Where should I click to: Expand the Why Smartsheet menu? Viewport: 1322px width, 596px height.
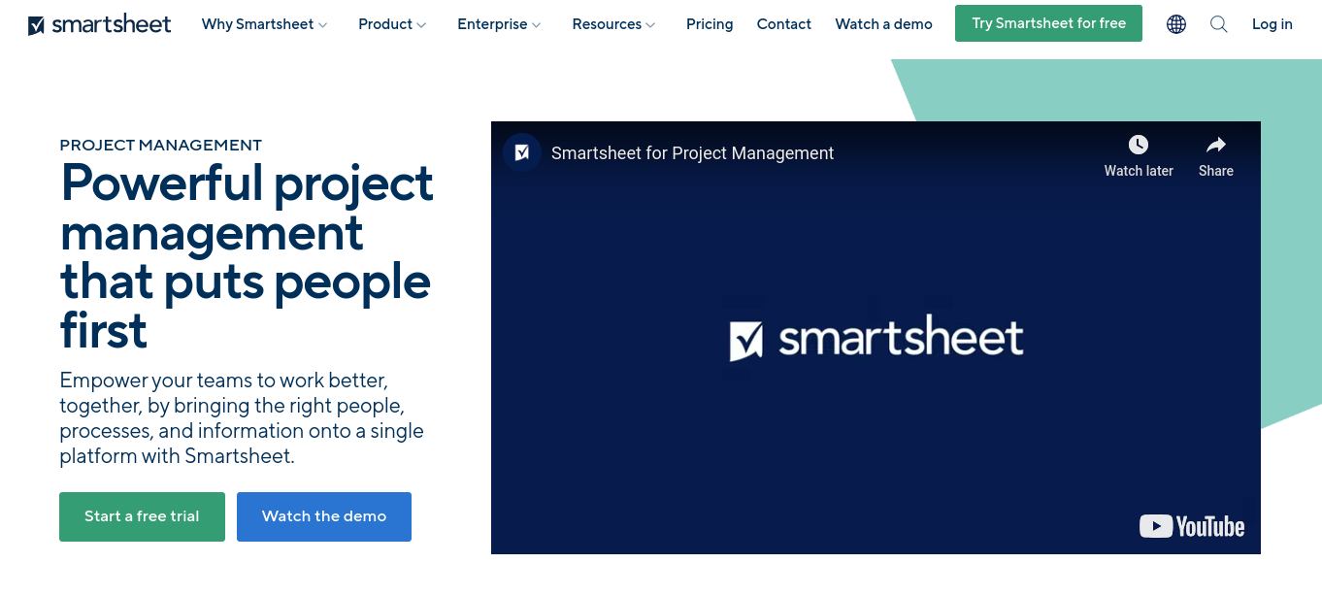pyautogui.click(x=264, y=24)
